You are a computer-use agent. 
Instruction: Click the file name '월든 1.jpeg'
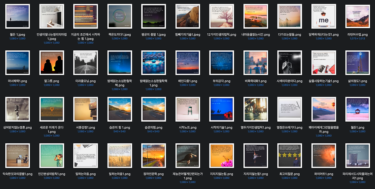(18, 35)
